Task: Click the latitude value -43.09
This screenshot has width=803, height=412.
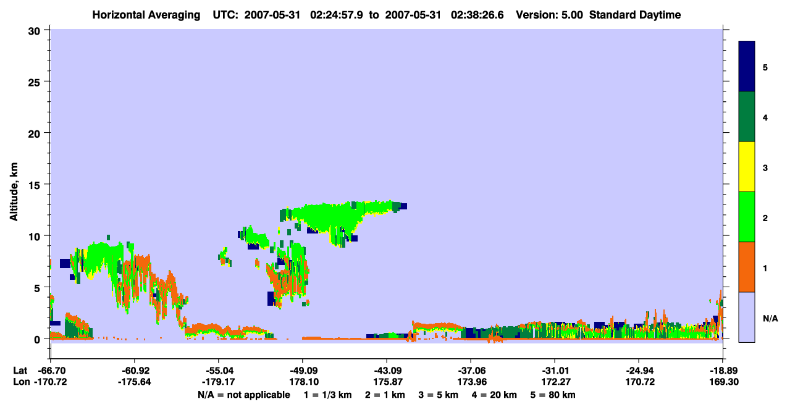Action: tap(386, 370)
